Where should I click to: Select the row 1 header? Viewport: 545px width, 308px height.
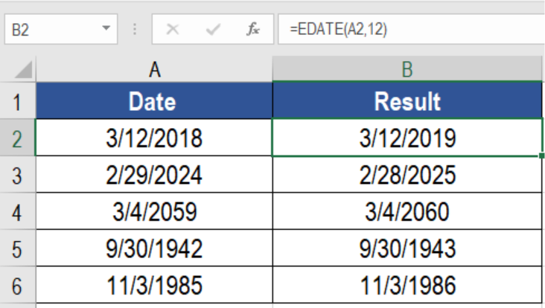pyautogui.click(x=17, y=102)
